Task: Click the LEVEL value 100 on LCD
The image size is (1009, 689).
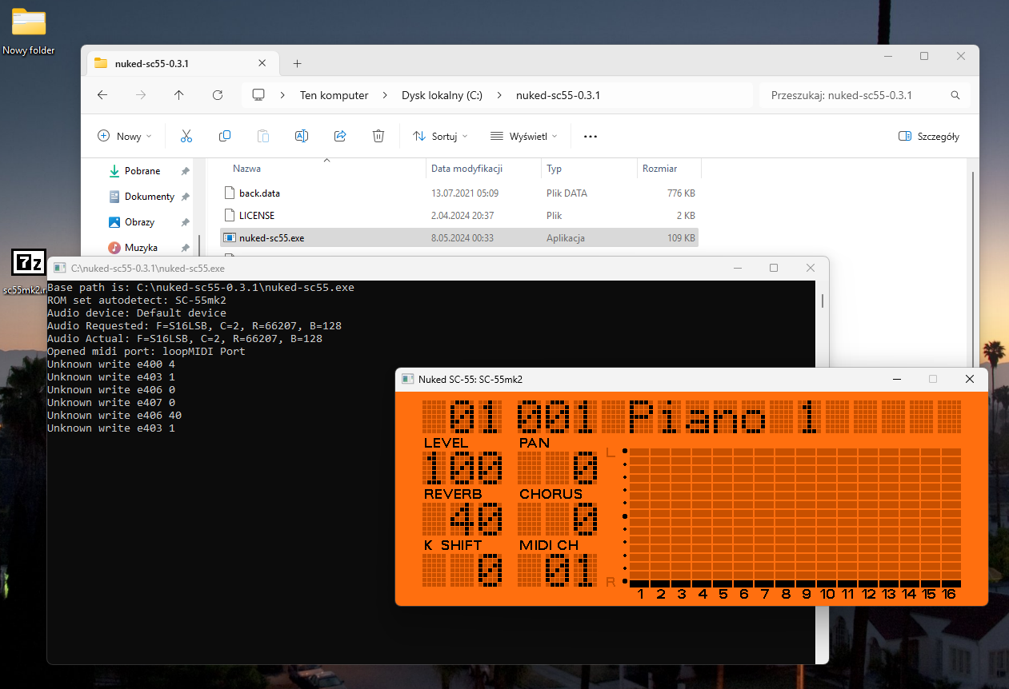Action: 463,468
